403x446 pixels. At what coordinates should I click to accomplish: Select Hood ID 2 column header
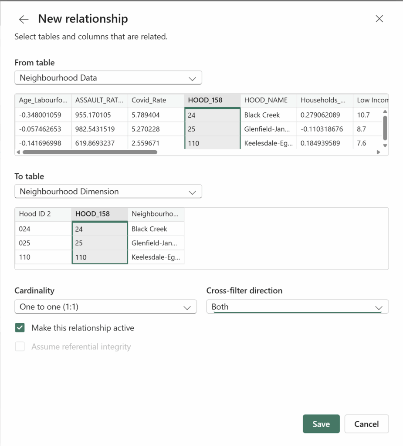pos(43,214)
